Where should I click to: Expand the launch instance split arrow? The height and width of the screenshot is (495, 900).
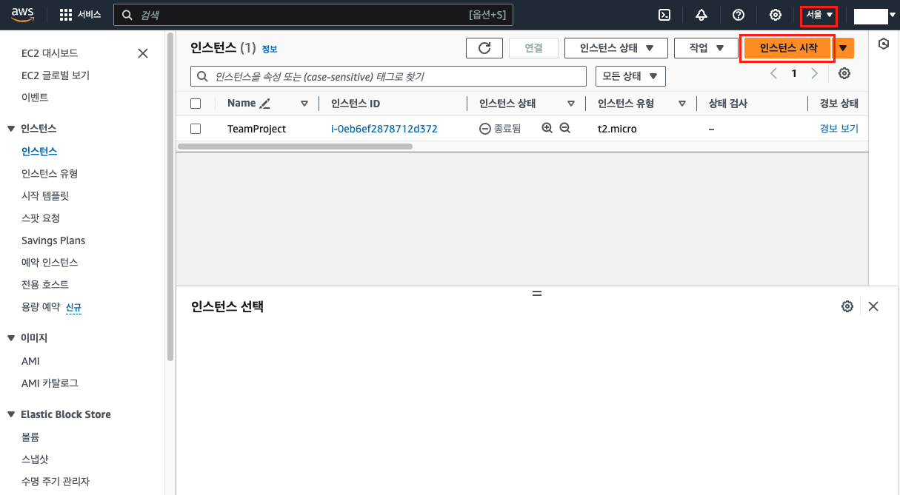tap(844, 48)
